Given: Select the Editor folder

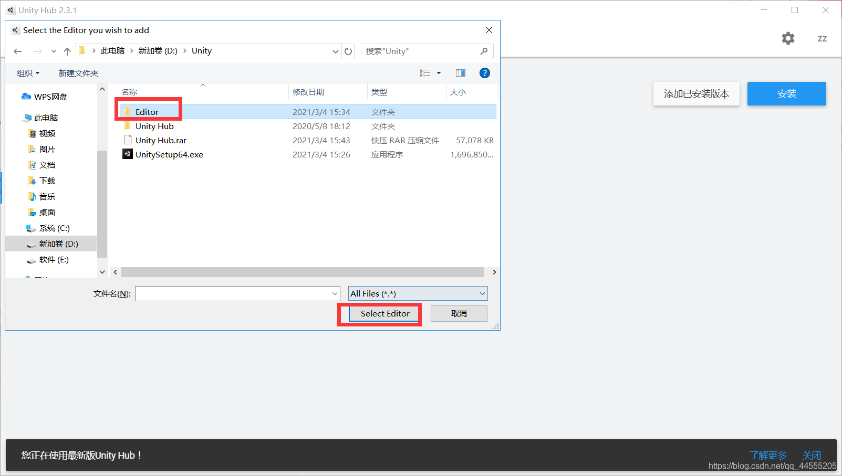Looking at the screenshot, I should (x=308, y=112).
